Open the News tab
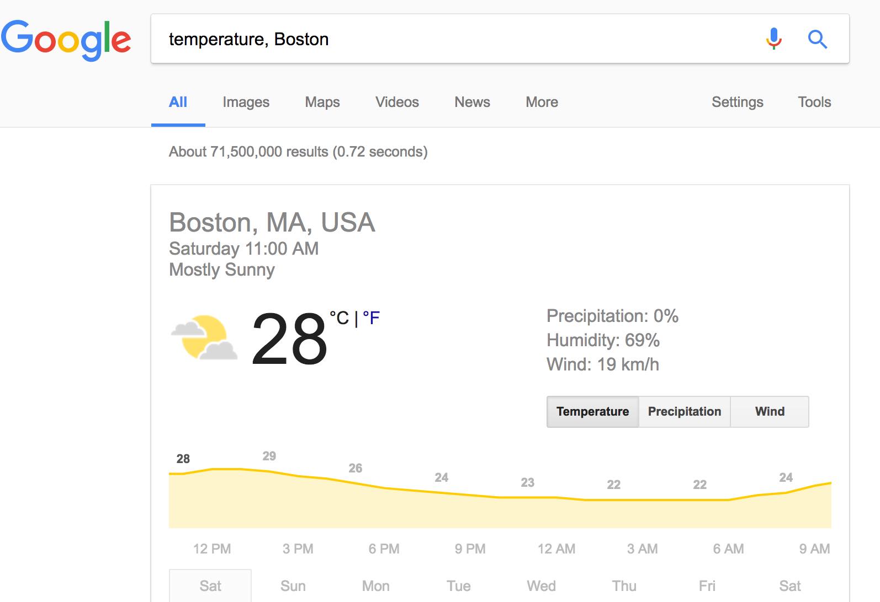The height and width of the screenshot is (602, 880). tap(472, 102)
